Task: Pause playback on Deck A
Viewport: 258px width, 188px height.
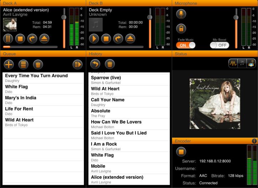Action: (8, 38)
